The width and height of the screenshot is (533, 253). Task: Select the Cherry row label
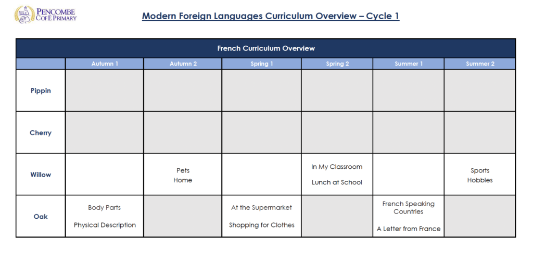click(x=41, y=132)
